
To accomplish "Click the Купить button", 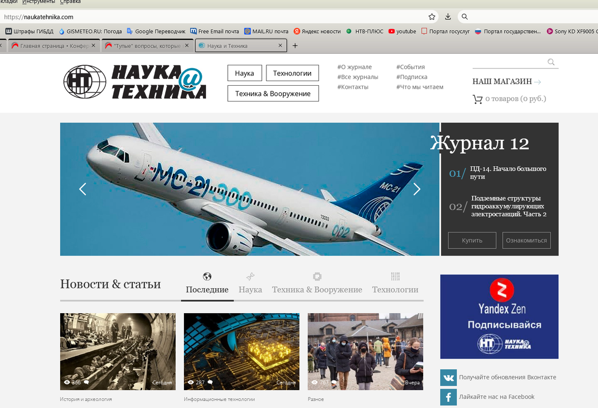I will click(x=472, y=240).
